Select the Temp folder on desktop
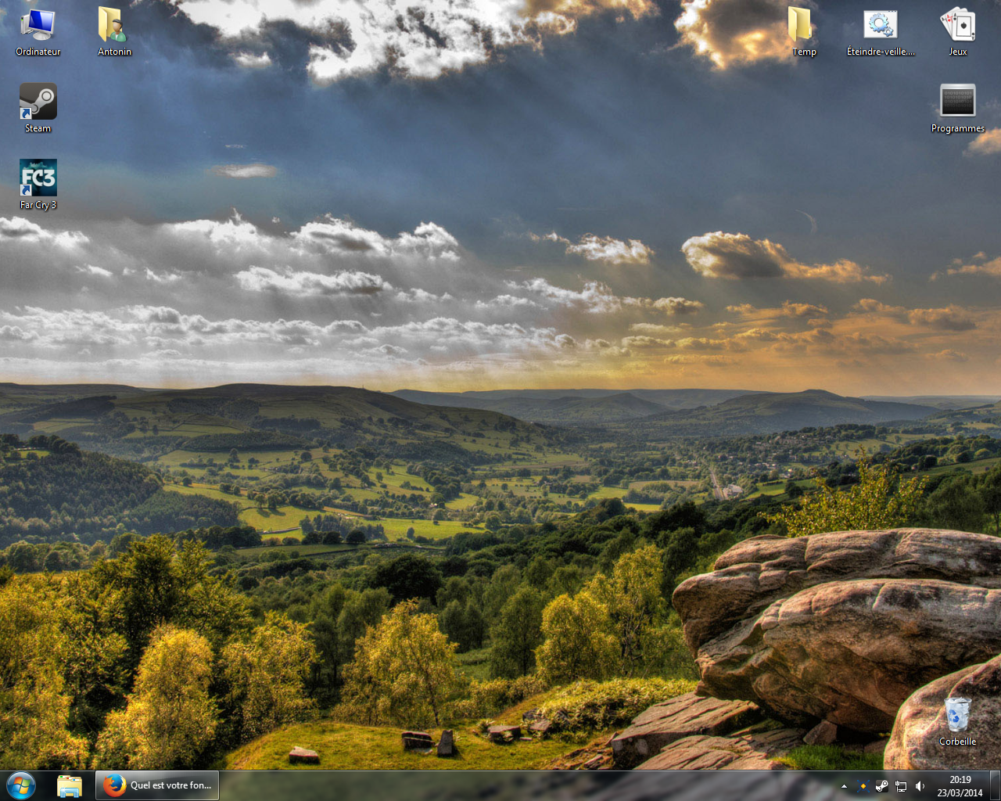The image size is (1001, 801). click(x=803, y=26)
